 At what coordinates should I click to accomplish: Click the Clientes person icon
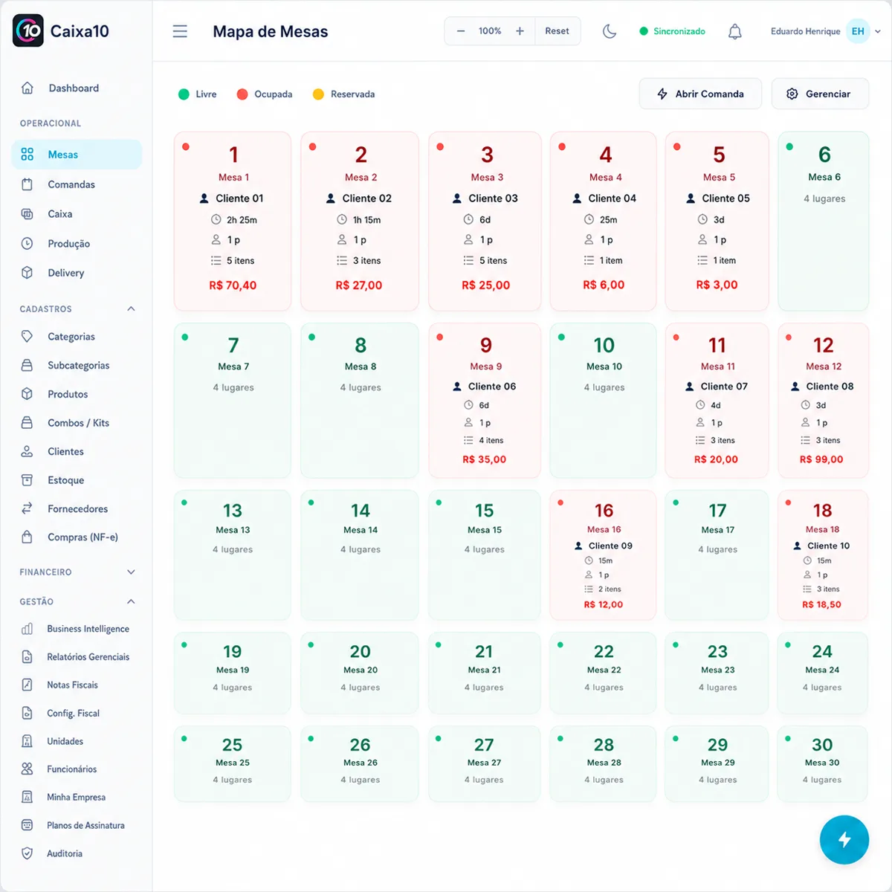[28, 451]
